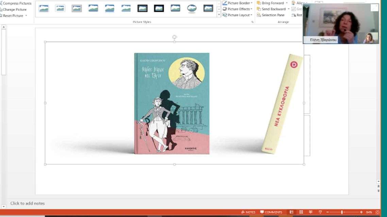Image resolution: width=387 pixels, height=217 pixels.
Task: Apply the first picture style thumbnail
Action: pyautogui.click(x=44, y=8)
